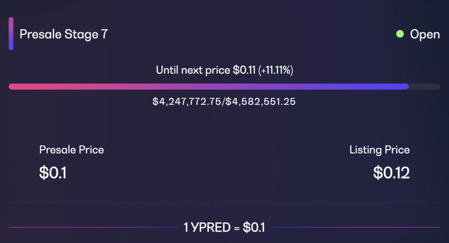Click the $4,582,551.25 target amount
Screen dimensions: 449x243
(x=260, y=101)
